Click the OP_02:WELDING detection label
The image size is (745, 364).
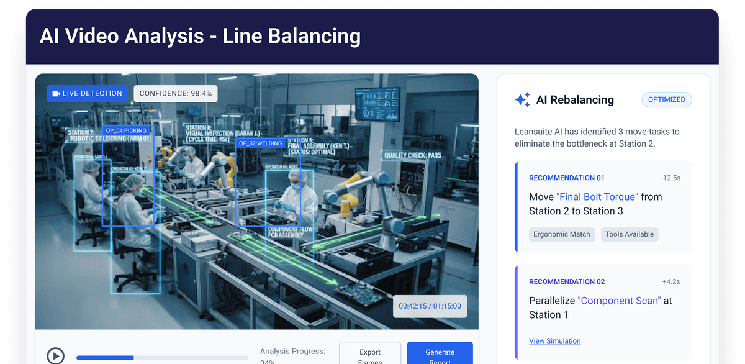(260, 143)
